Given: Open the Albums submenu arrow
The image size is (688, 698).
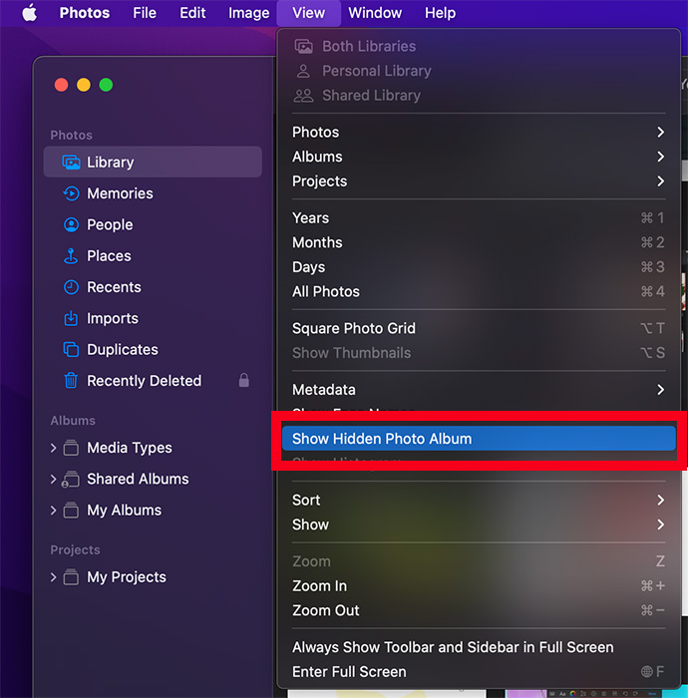Looking at the screenshot, I should pos(660,157).
